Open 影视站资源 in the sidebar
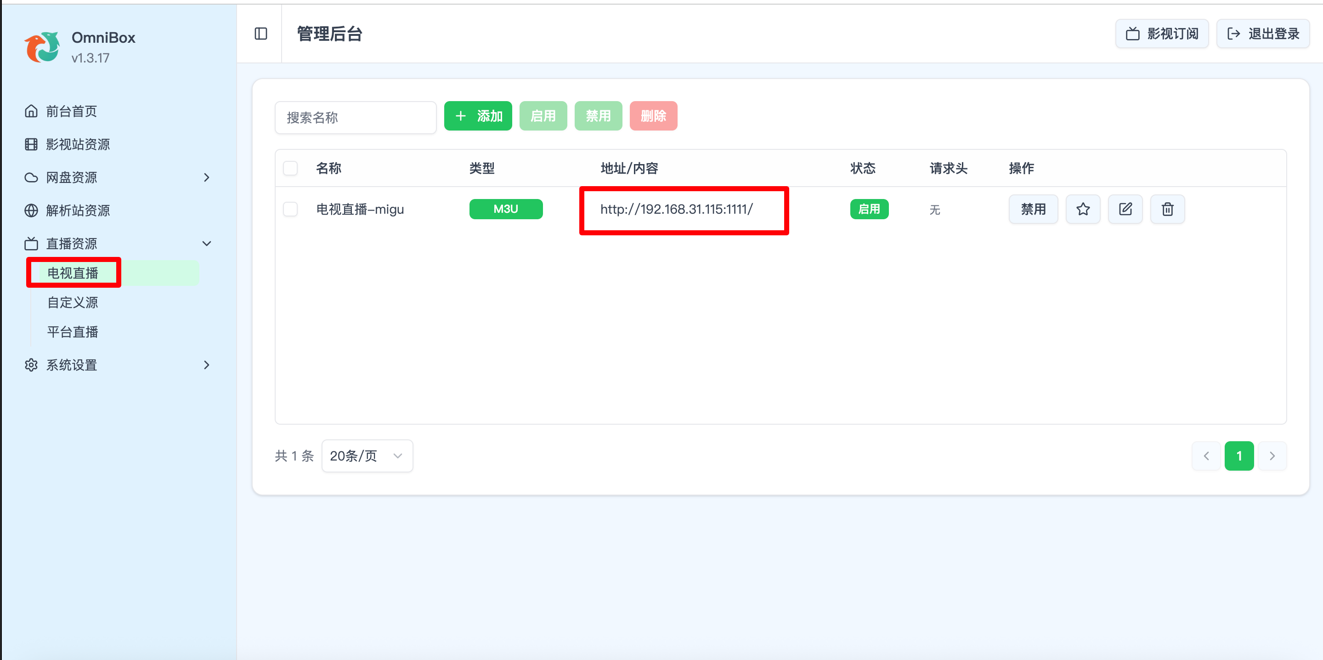This screenshot has height=660, width=1323. (78, 144)
